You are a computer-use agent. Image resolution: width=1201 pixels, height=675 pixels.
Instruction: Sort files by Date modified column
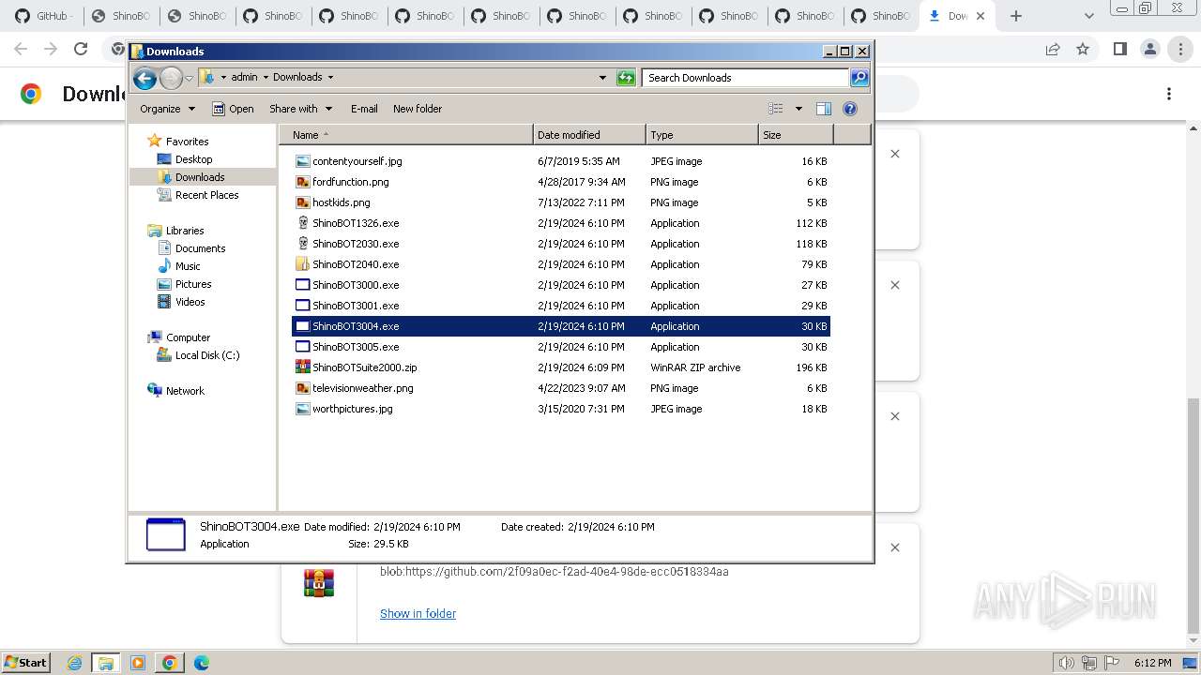pos(589,135)
